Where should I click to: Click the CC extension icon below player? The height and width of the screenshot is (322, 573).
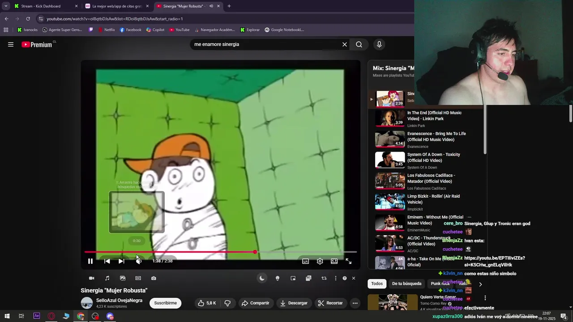pyautogui.click(x=138, y=278)
